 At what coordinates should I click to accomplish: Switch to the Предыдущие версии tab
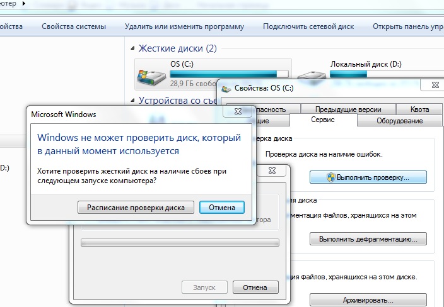pos(348,109)
